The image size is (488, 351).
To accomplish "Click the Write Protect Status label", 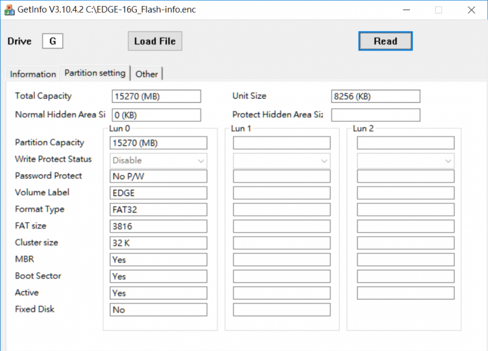I will point(54,159).
